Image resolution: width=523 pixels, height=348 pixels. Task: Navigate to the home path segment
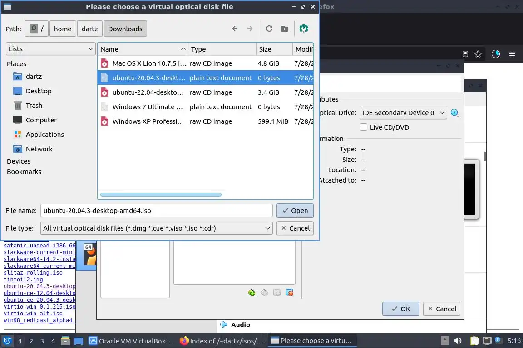(63, 29)
